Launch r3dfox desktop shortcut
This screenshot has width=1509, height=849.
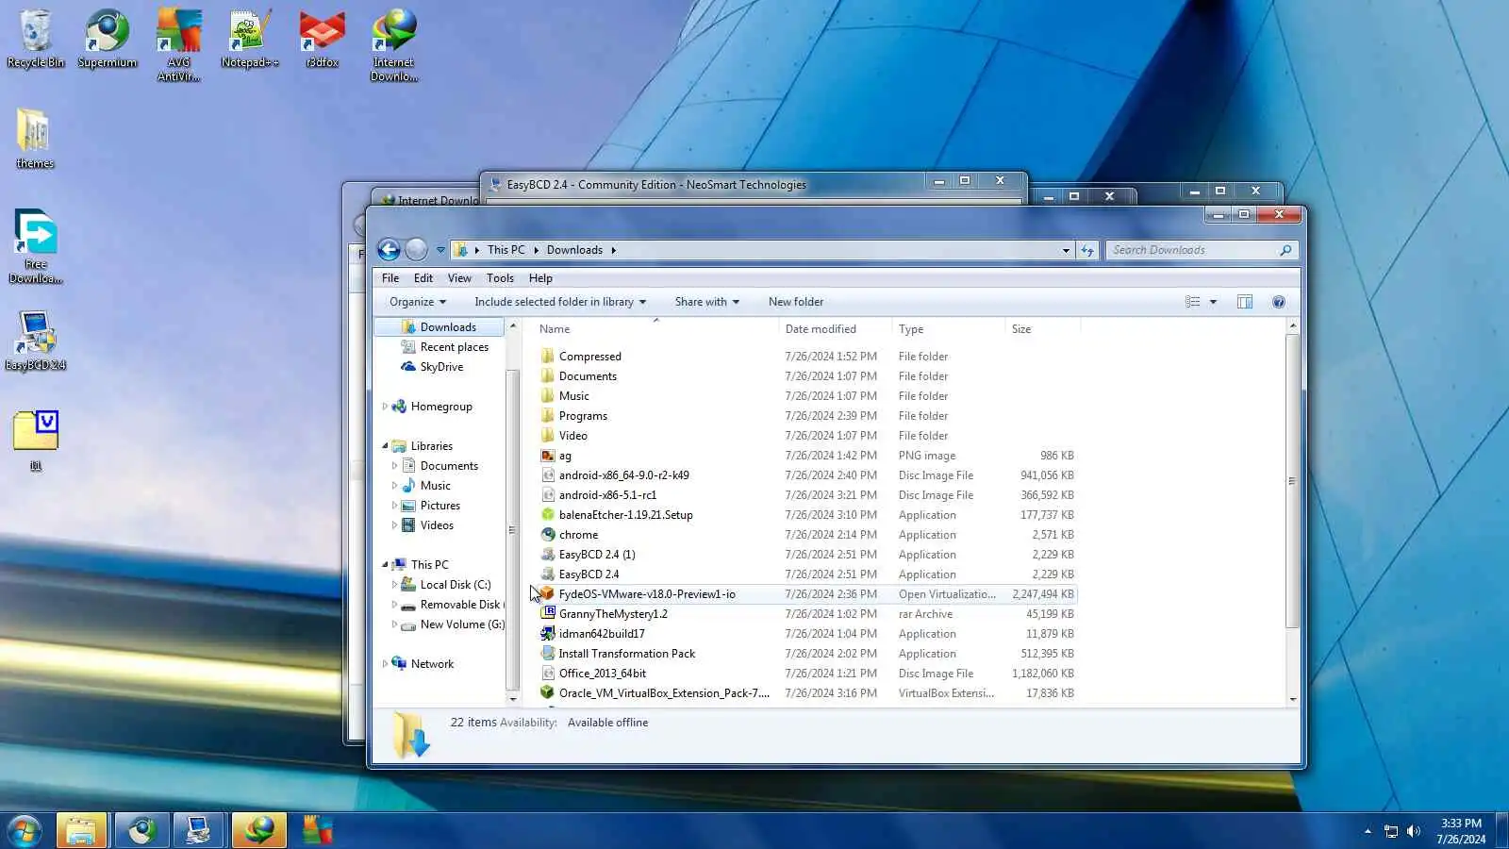click(x=322, y=38)
